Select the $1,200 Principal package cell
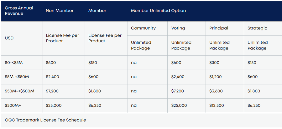 (215, 77)
